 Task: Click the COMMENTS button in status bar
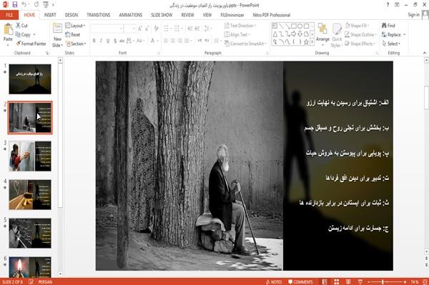300,282
